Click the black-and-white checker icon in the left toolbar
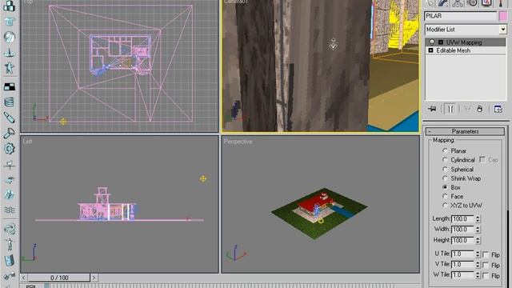 pyautogui.click(x=9, y=86)
